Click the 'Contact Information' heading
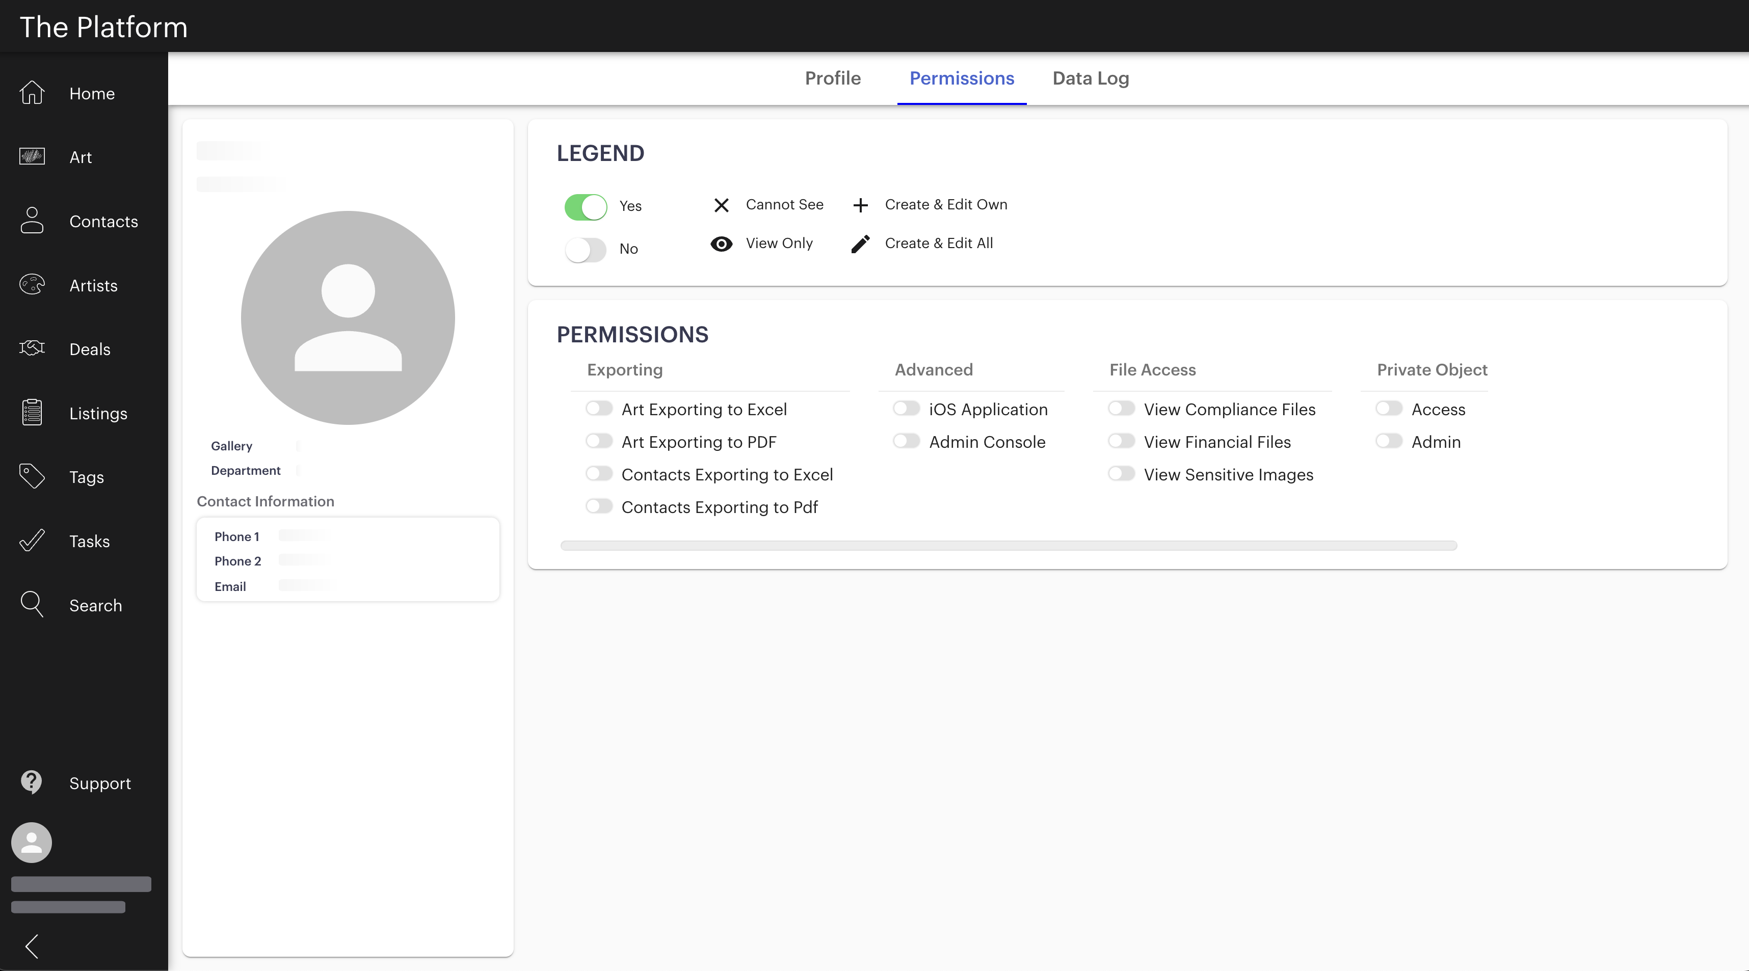The image size is (1749, 971). 266,501
